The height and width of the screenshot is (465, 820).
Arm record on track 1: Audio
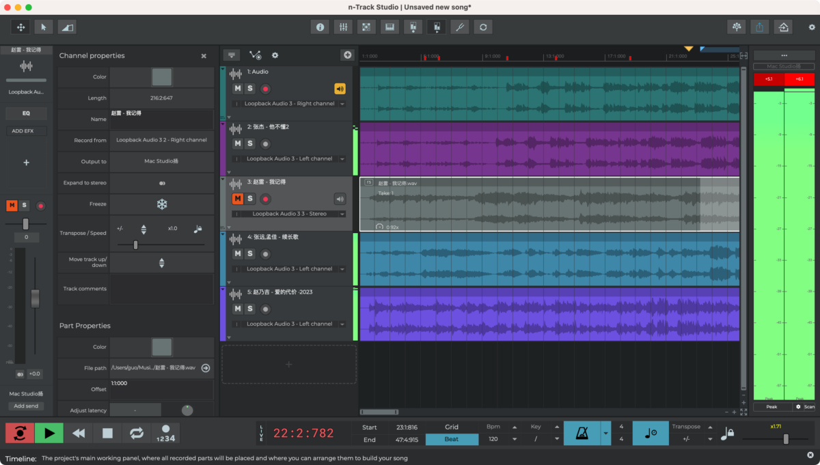pos(266,89)
